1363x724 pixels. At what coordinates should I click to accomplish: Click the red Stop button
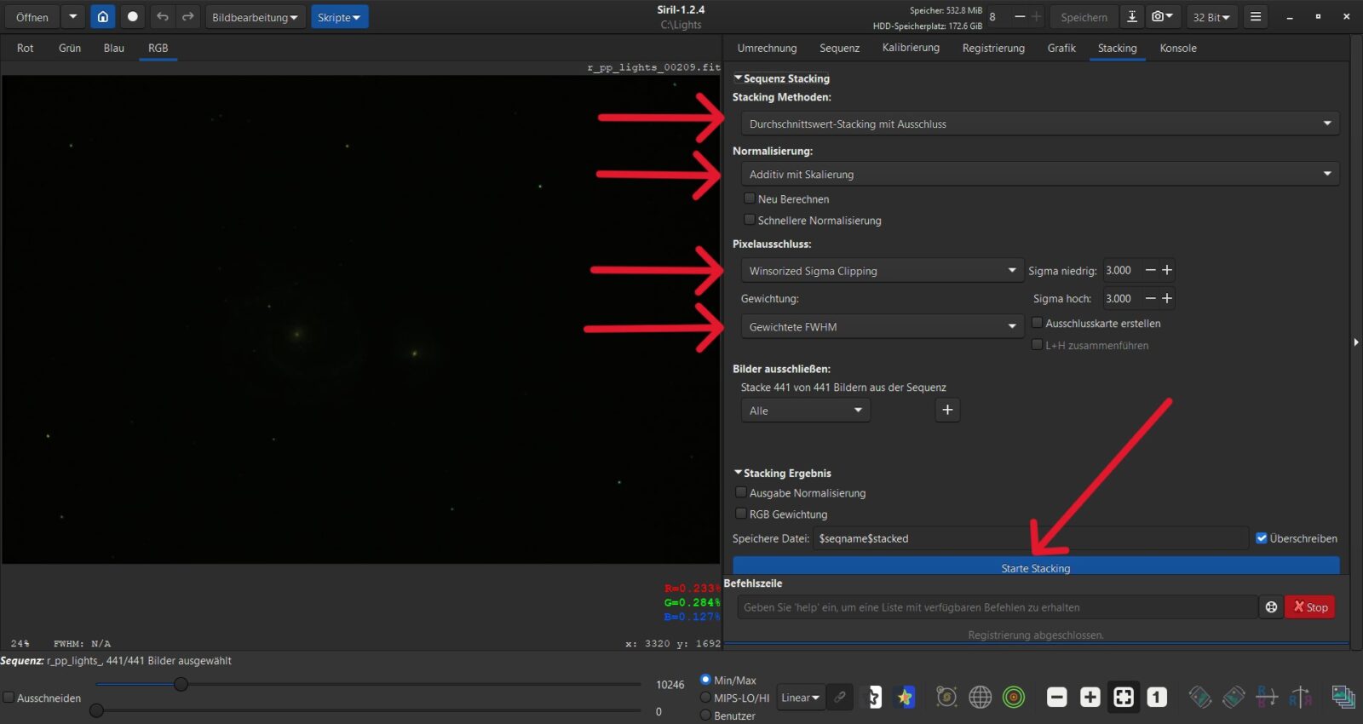click(x=1310, y=607)
